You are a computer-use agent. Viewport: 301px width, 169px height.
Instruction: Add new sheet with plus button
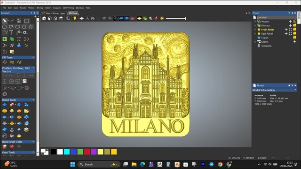pos(295,42)
